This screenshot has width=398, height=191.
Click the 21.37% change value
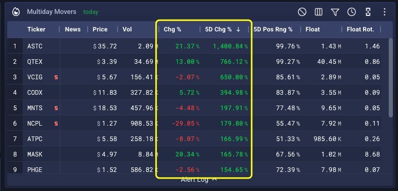click(x=187, y=46)
